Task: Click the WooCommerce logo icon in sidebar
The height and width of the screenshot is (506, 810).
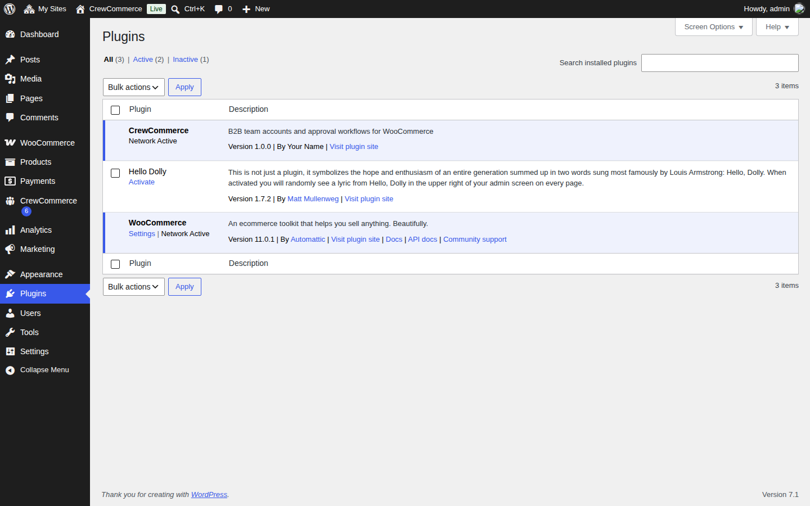Action: pos(10,143)
